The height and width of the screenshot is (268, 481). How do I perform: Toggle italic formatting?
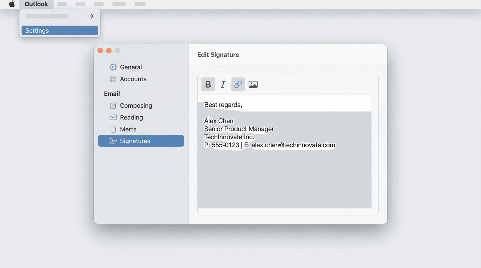coord(223,84)
